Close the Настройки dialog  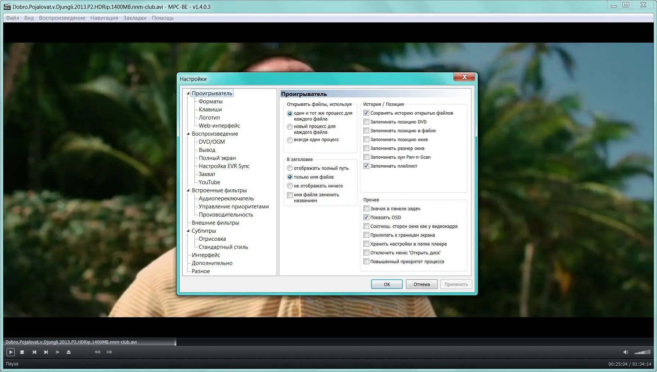pyautogui.click(x=464, y=77)
